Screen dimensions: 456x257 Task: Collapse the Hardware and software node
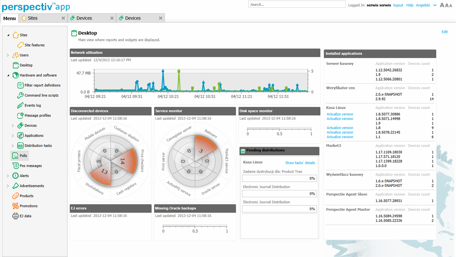tap(8, 75)
